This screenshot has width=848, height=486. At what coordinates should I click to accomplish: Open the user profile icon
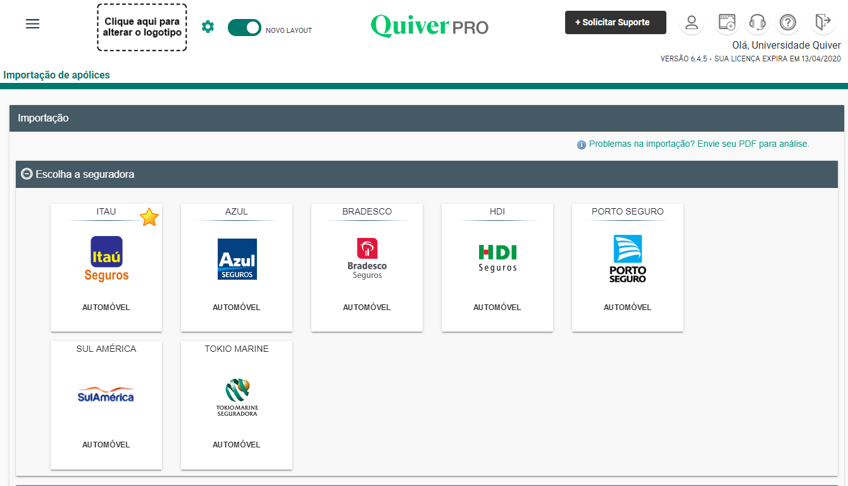[692, 23]
